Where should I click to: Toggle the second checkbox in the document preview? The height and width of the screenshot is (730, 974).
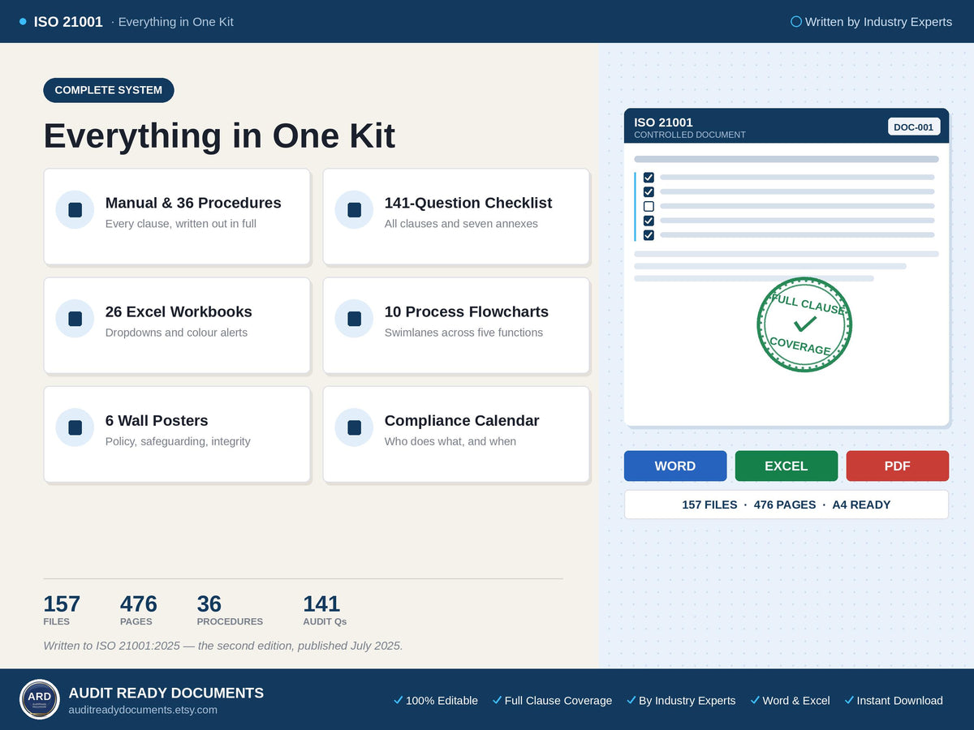click(649, 191)
